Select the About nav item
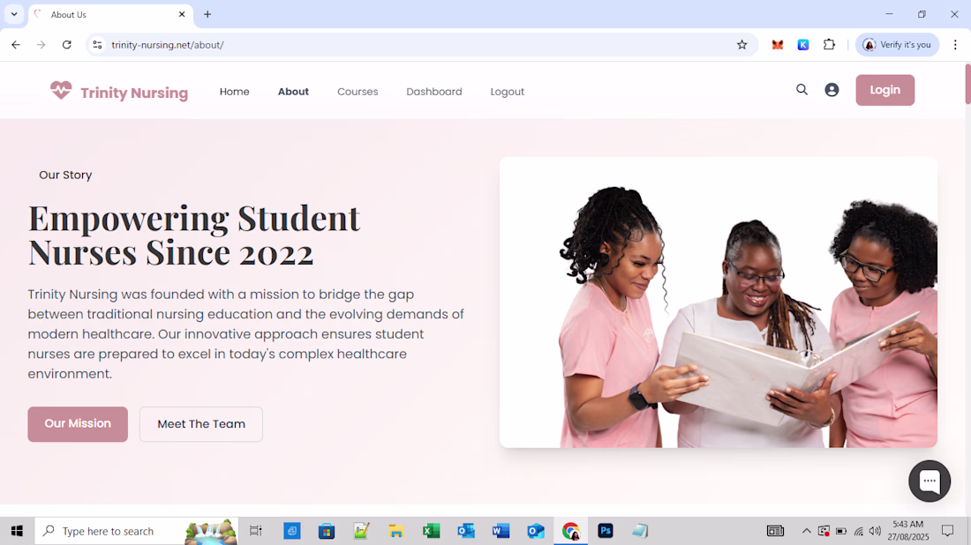Viewport: 971px width, 545px height. (293, 92)
